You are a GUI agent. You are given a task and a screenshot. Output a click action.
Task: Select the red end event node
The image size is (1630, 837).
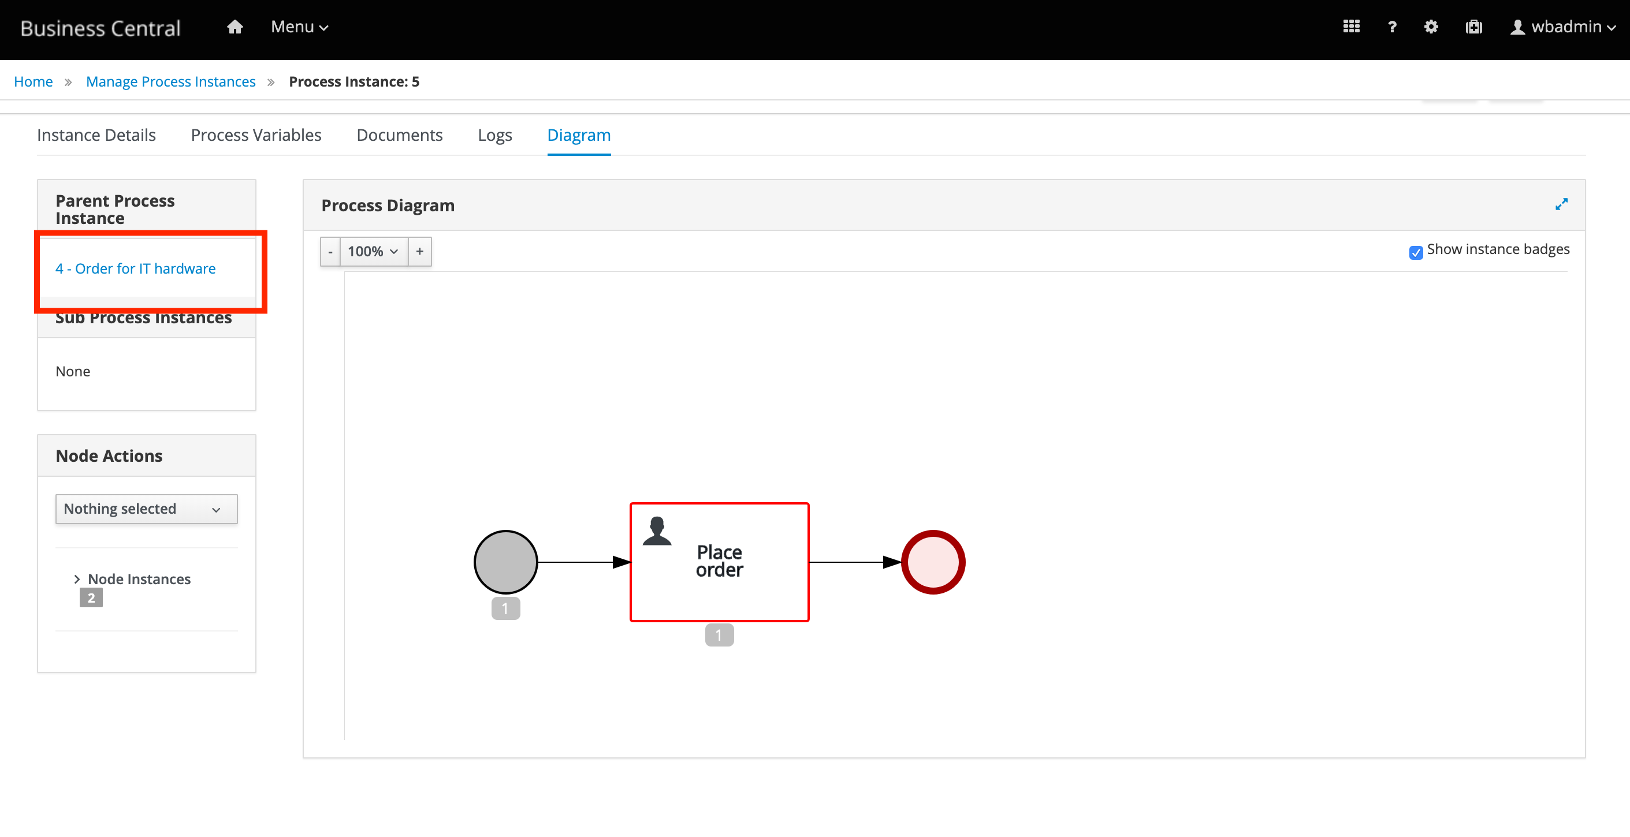[x=933, y=562]
